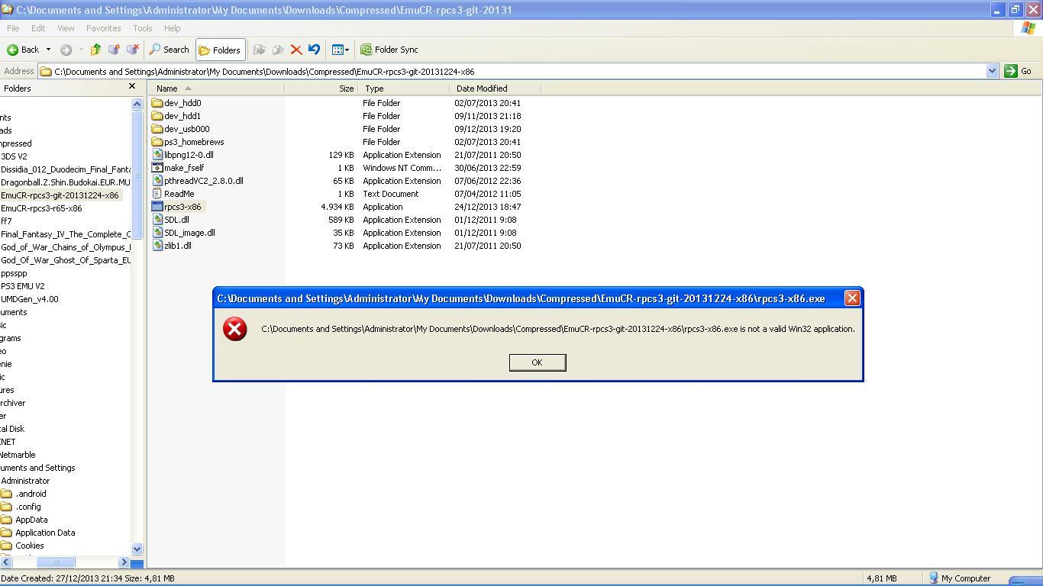Image resolution: width=1043 pixels, height=586 pixels.
Task: Select UMDGen_v4.00 in folder tree
Action: pos(30,299)
